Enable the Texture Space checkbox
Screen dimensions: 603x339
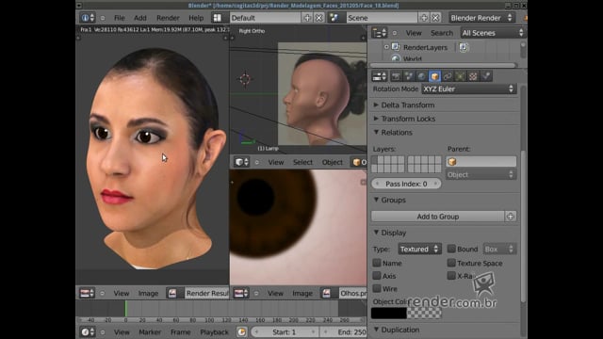tap(451, 263)
